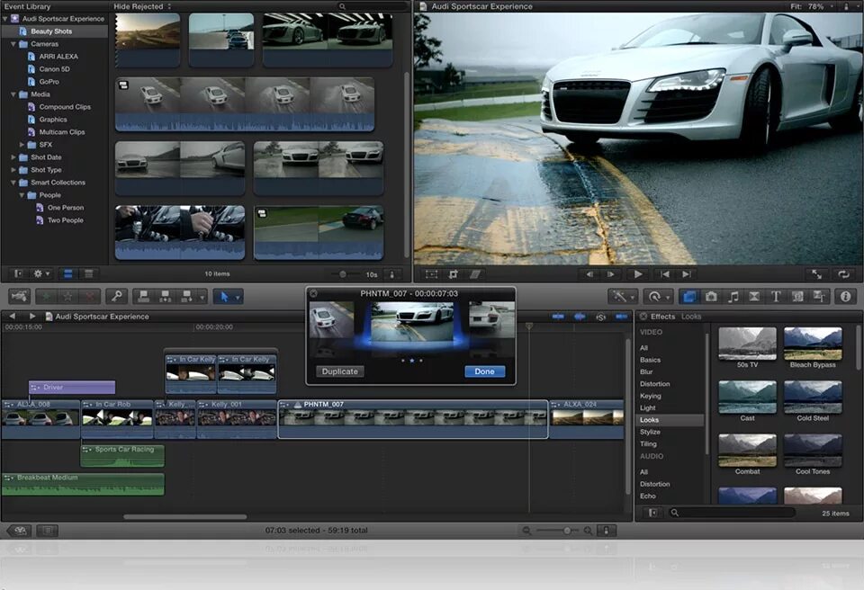Click the connect clip to storyline icon
Image resolution: width=864 pixels, height=590 pixels.
point(144,297)
